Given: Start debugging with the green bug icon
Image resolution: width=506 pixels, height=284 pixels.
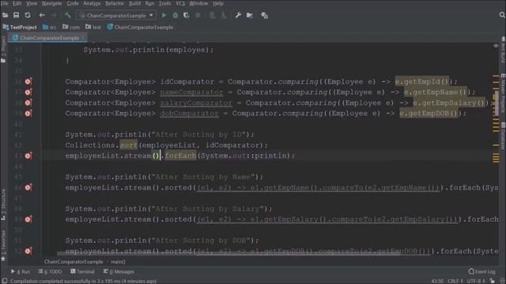Looking at the screenshot, I should [x=176, y=15].
